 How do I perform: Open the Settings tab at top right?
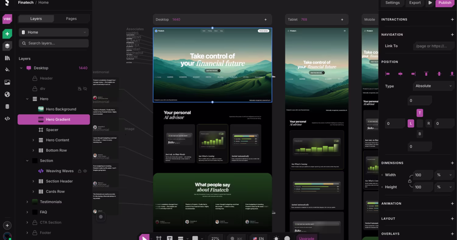point(392,3)
